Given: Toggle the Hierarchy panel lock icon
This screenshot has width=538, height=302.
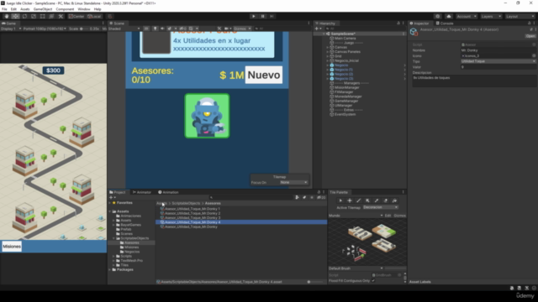Looking at the screenshot, I should click(398, 23).
